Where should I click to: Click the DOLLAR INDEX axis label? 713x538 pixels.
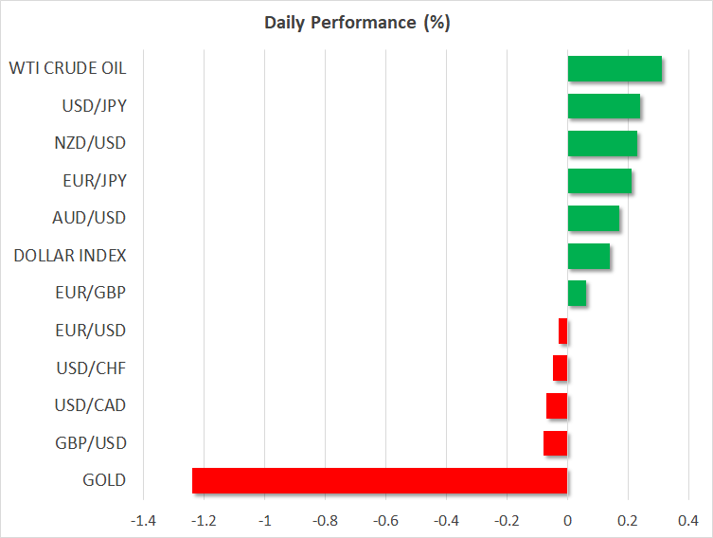pos(70,256)
